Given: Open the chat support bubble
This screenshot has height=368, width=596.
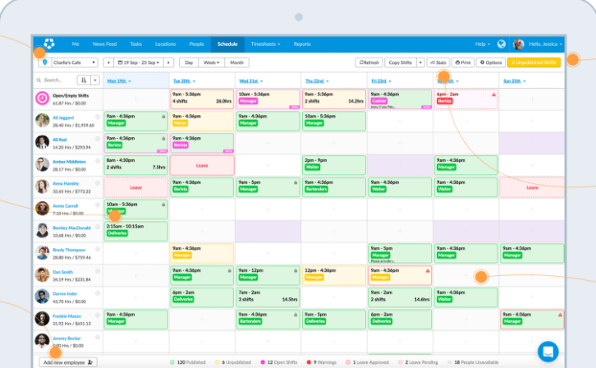Looking at the screenshot, I should (548, 351).
